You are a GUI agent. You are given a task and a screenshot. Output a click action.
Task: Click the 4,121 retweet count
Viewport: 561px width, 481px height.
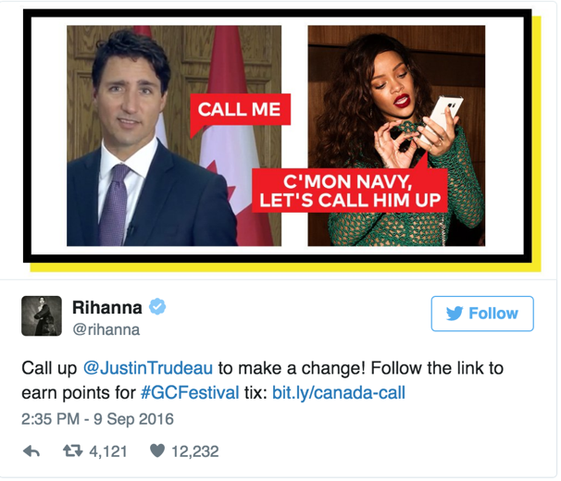tap(108, 451)
